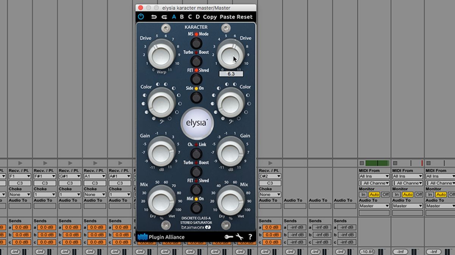Image resolution: width=455 pixels, height=255 pixels.
Task: Click stop square beside the green track meter
Action: tap(362, 163)
